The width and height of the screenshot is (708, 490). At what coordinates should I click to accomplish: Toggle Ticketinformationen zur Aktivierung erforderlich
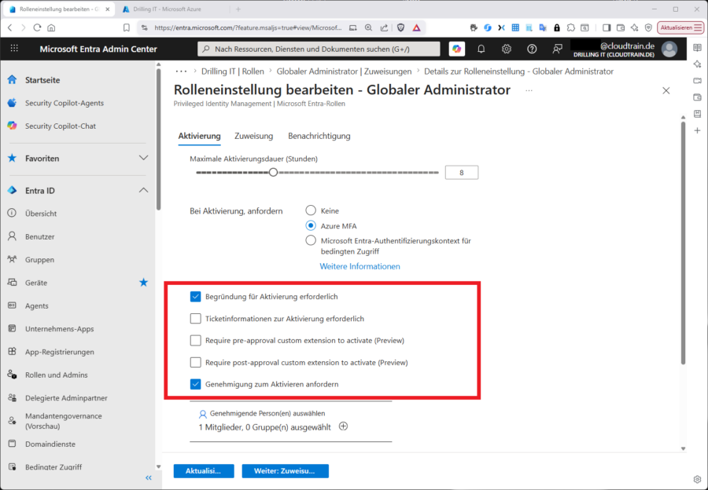195,318
